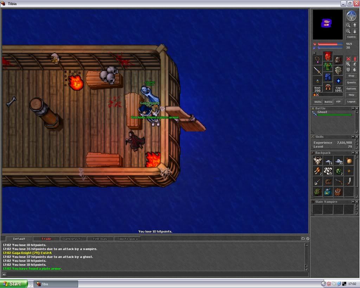The height and width of the screenshot is (288, 360).
Task: Minimize the Battle panel
Action: [353, 108]
